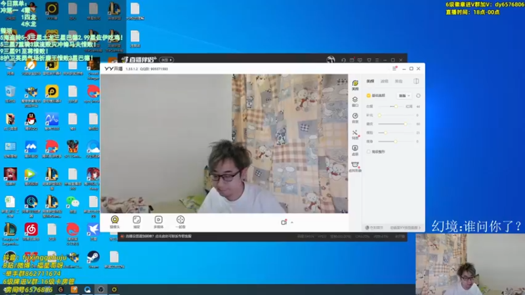Click the pill dropdown beside 直播伴侣 logo

(x=167, y=60)
